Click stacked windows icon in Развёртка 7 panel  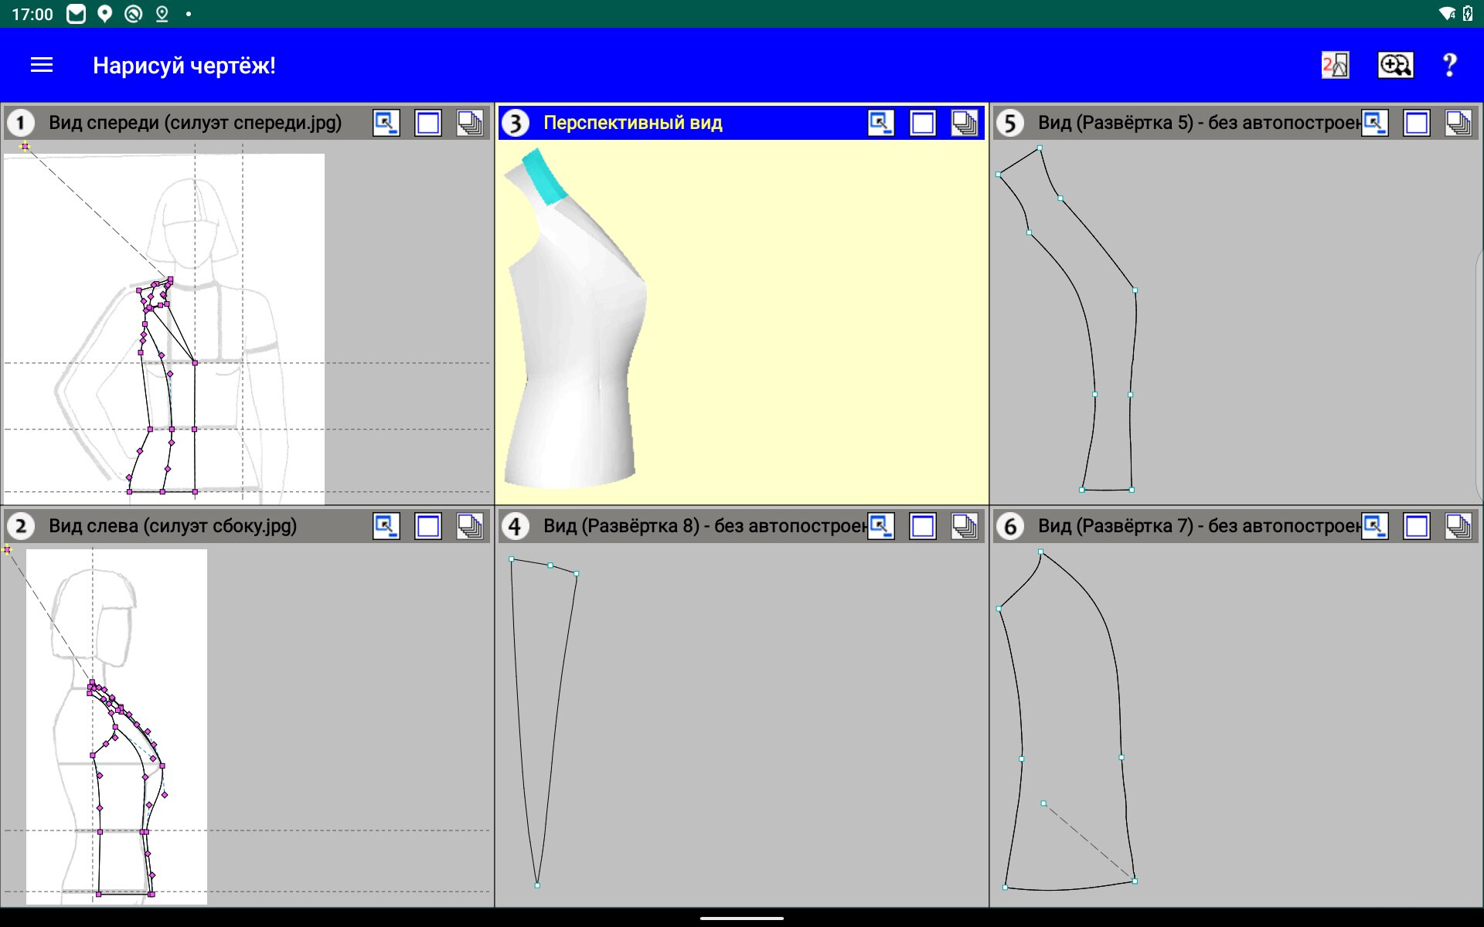pyautogui.click(x=1458, y=526)
